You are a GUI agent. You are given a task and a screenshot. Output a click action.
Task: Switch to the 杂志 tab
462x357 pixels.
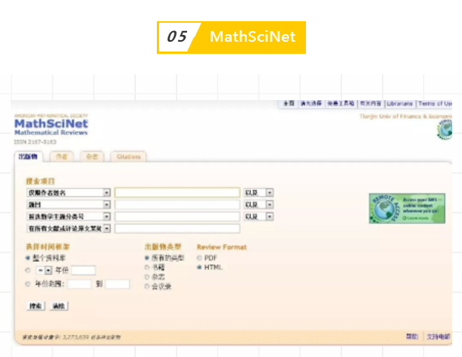click(92, 157)
